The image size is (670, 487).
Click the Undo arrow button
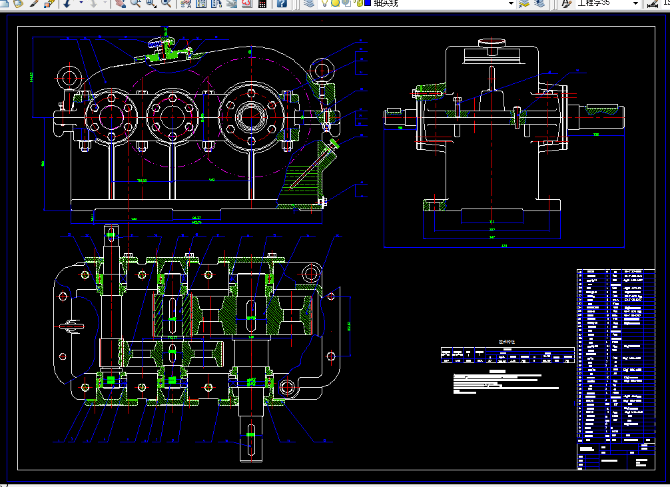click(x=67, y=3)
